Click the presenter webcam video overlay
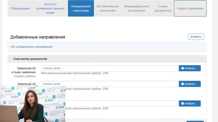Viewport: 218px width, 122px height. coord(33,104)
